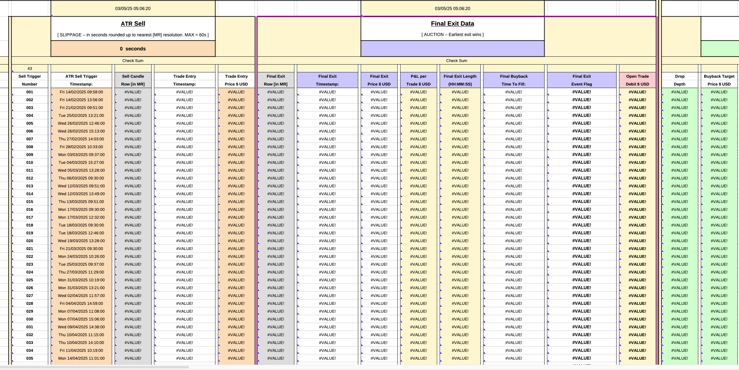Select timestamp Wed 26/02/2025 15:13:00
The image size is (739, 370).
tap(81, 131)
